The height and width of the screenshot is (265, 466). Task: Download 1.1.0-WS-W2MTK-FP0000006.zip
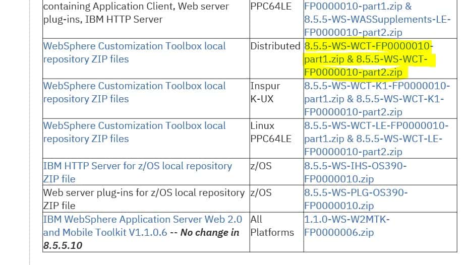click(347, 226)
